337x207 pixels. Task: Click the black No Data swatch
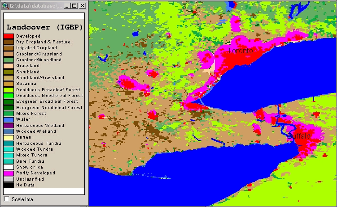[x=9, y=185]
